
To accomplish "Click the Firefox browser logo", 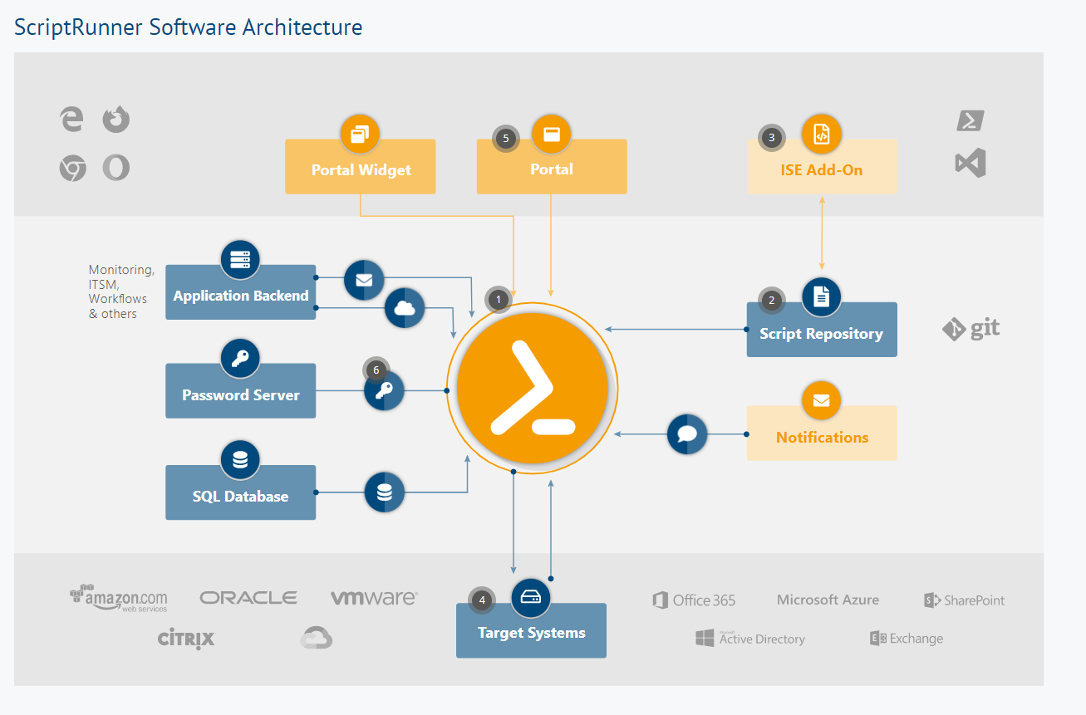I will 116,120.
